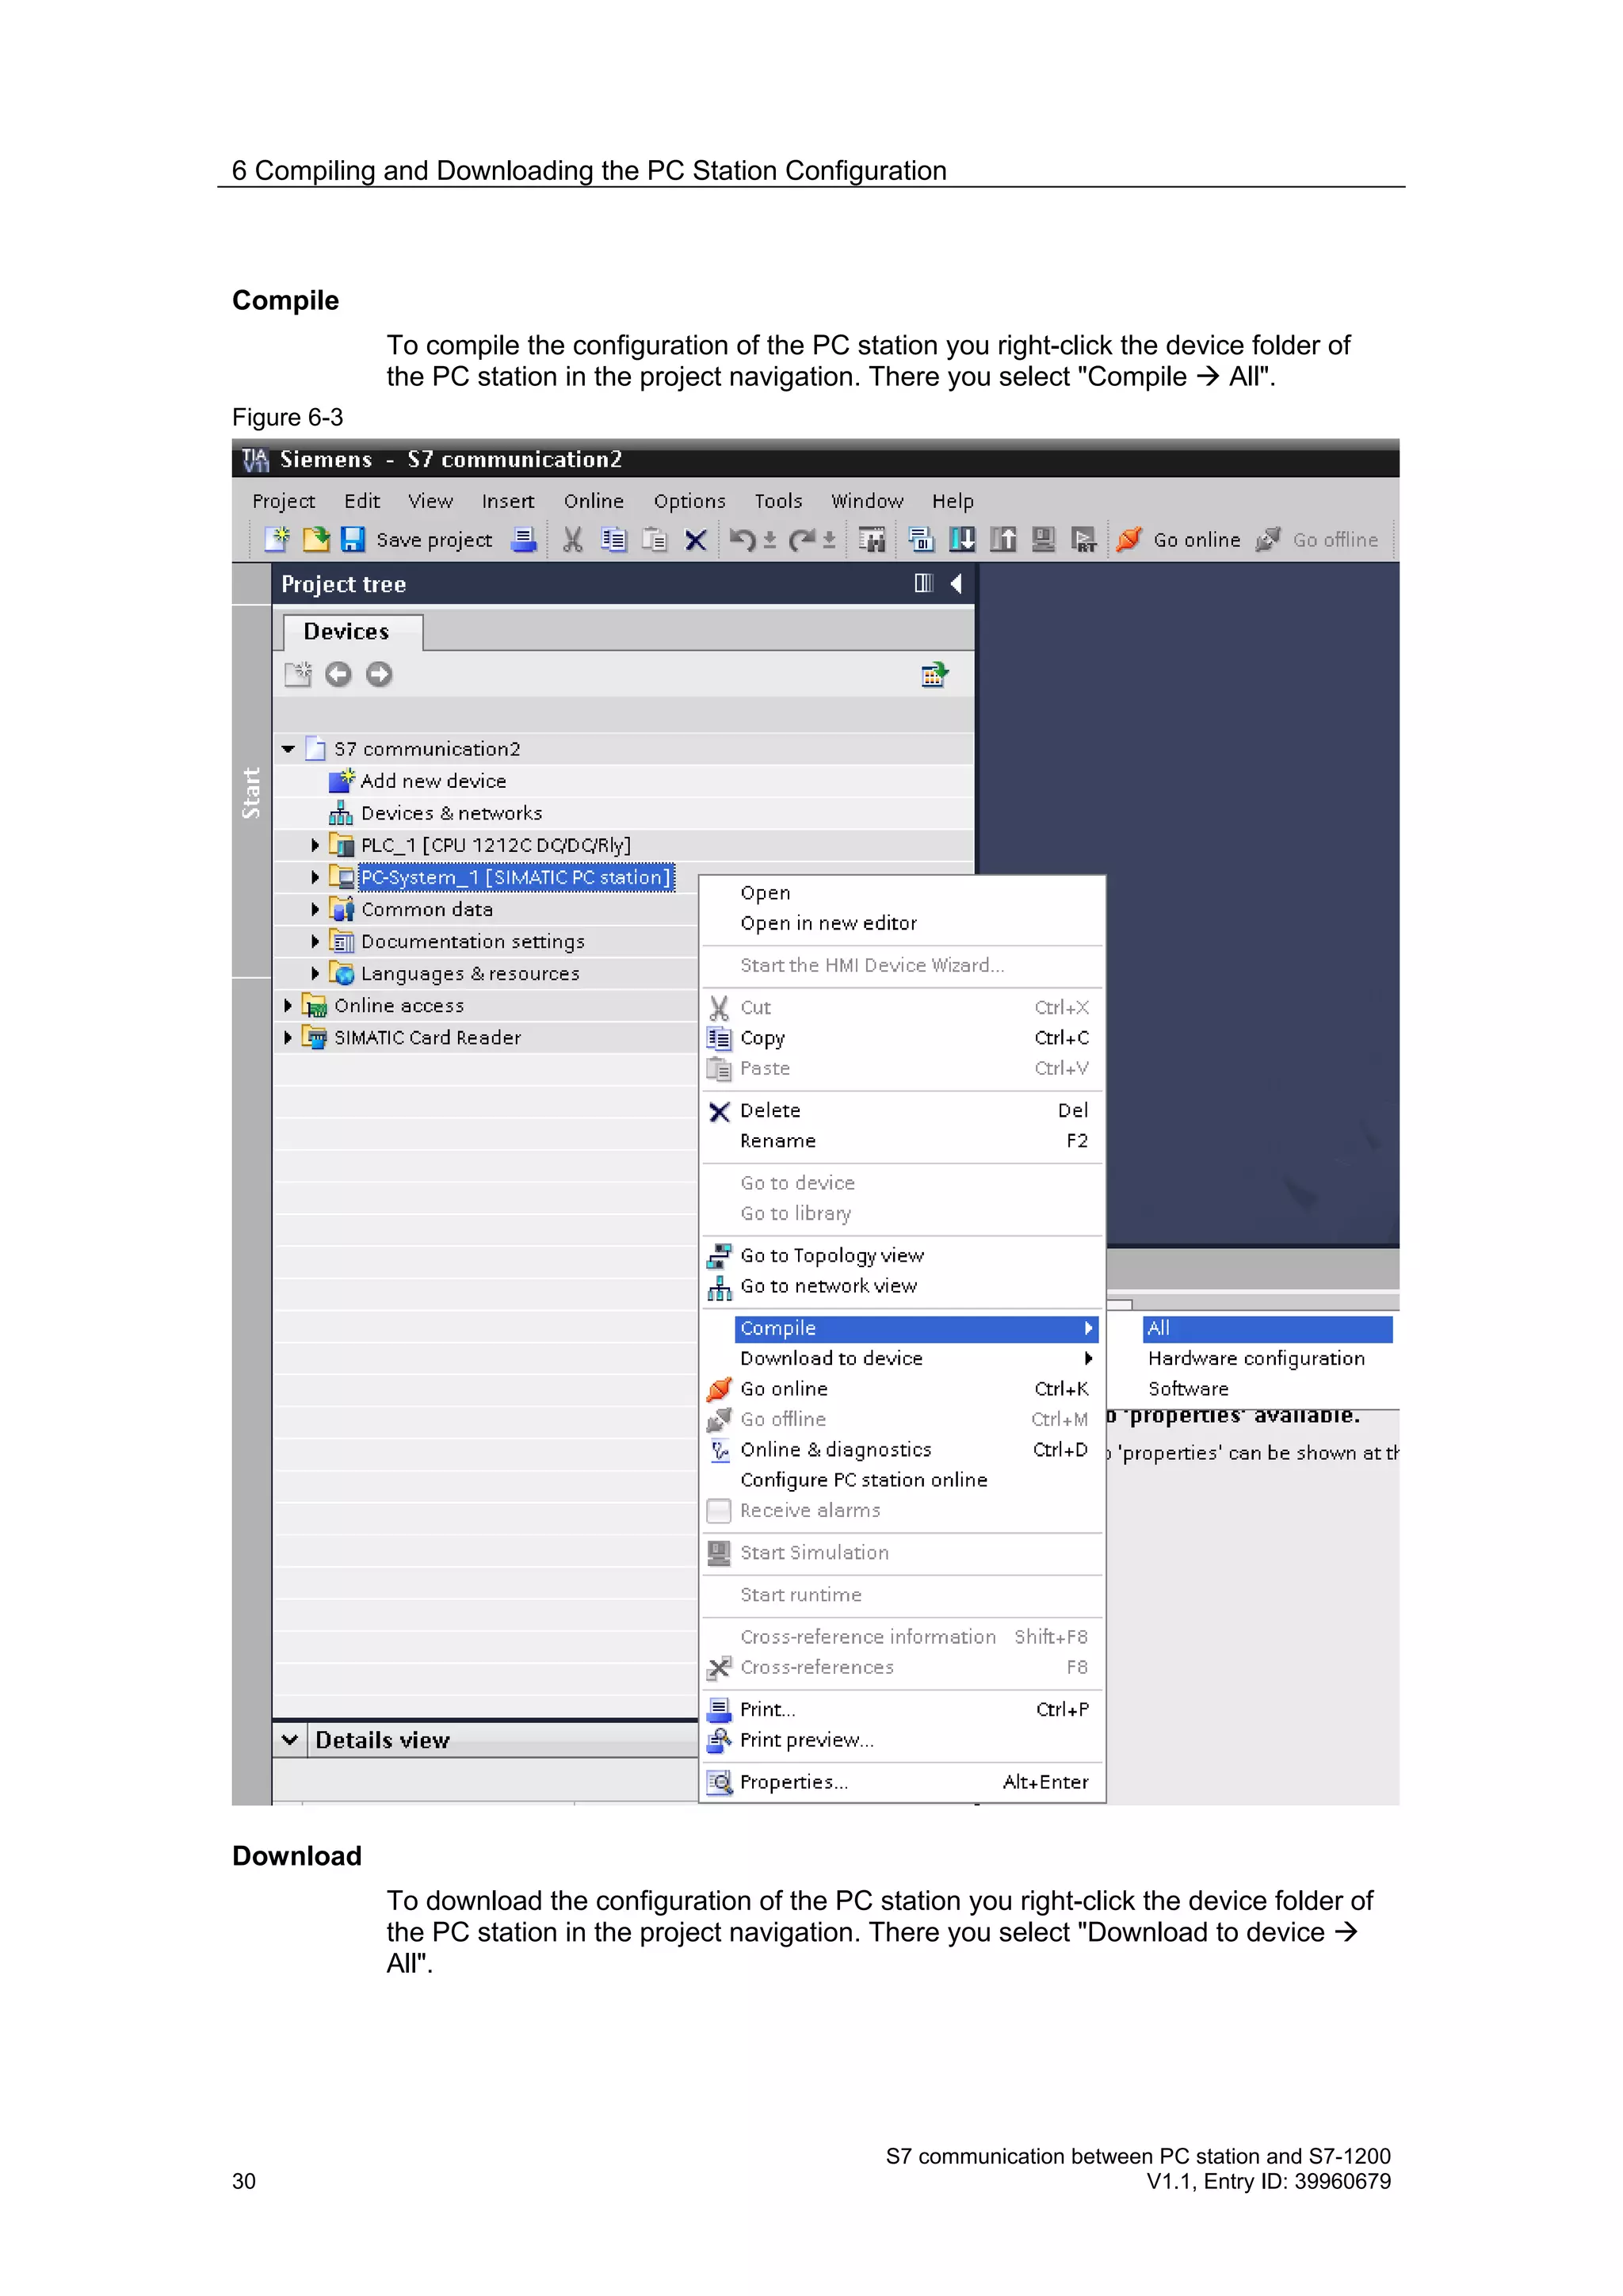Screen dimensions: 1623x2296
Task: Click the Start simulation toolbar icon
Action: click(x=1043, y=539)
